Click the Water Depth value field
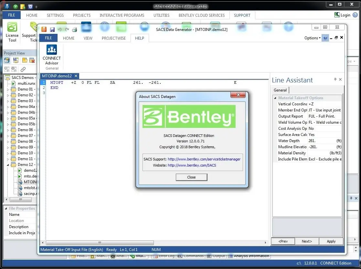Screen dimensions: 361x269 [x=324, y=141]
